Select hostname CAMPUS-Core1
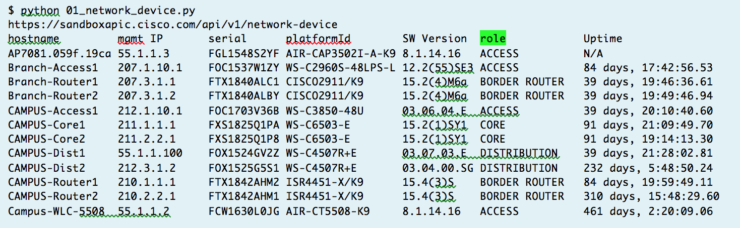740x228 pixels. point(46,125)
